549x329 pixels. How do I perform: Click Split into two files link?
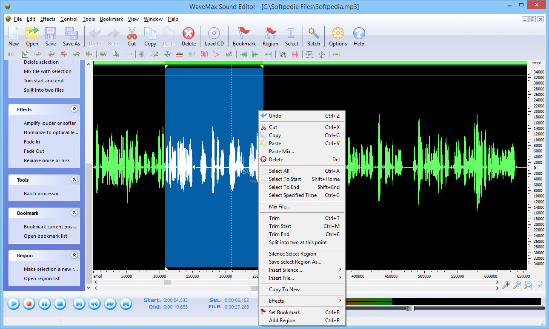pyautogui.click(x=44, y=90)
